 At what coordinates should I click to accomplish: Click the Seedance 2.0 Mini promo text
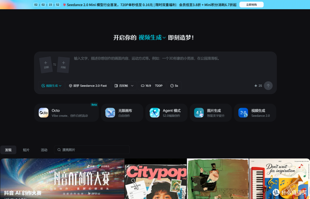(152, 5)
